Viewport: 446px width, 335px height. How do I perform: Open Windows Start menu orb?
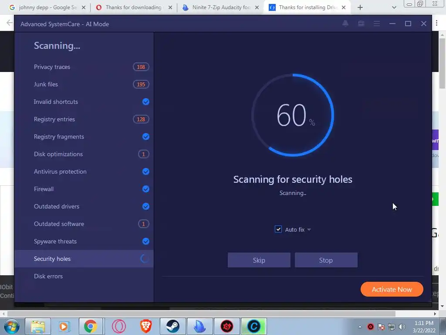(11, 326)
